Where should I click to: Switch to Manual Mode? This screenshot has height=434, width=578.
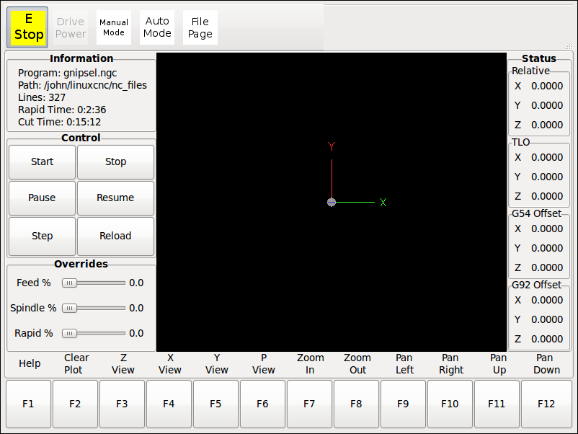[114, 27]
